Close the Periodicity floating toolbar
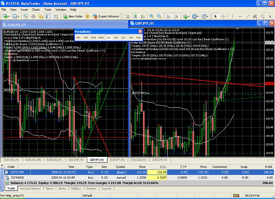Viewport: 275px width, 199px height. [140, 32]
